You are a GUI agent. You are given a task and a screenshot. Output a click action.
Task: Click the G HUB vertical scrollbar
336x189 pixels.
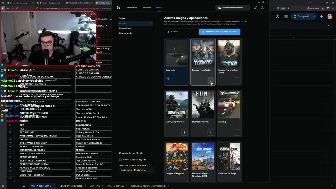point(269,73)
